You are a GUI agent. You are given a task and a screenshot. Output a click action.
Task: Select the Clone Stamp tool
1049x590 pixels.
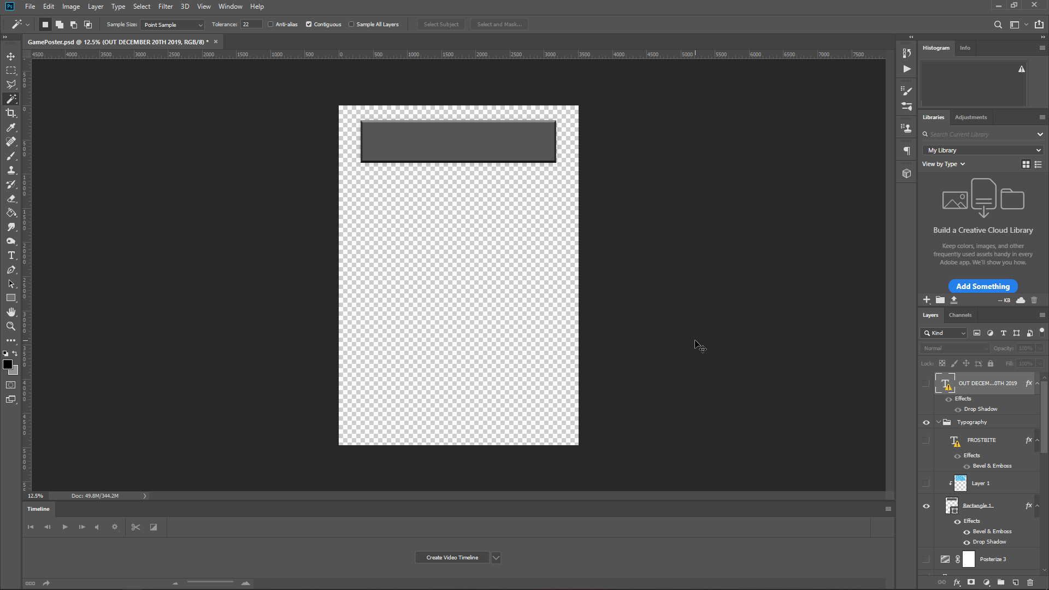[11, 170]
